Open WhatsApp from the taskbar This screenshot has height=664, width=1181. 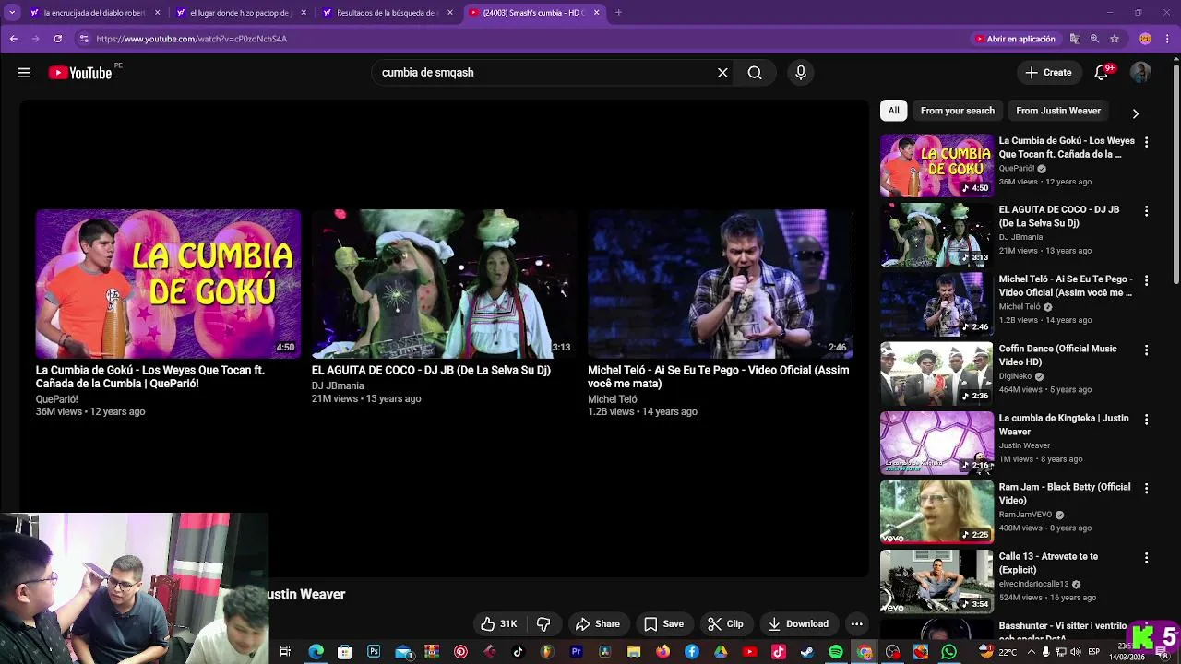point(949,652)
